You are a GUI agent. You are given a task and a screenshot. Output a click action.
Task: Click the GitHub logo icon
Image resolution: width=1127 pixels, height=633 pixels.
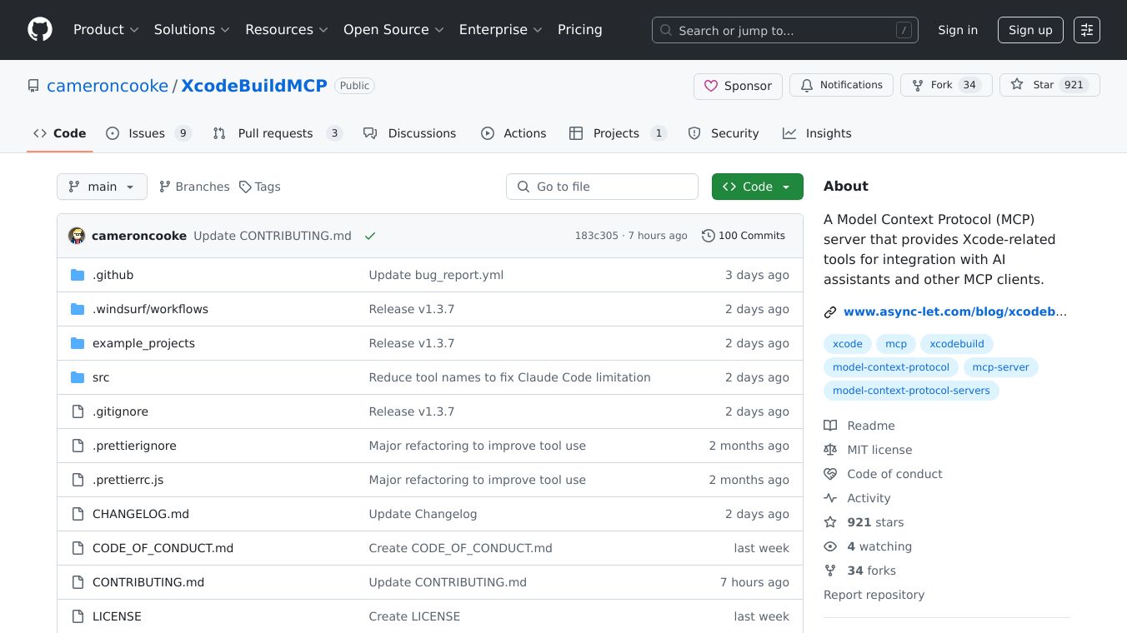[40, 30]
